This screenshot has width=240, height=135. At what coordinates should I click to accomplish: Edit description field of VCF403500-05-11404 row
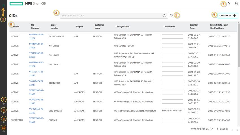(173, 120)
